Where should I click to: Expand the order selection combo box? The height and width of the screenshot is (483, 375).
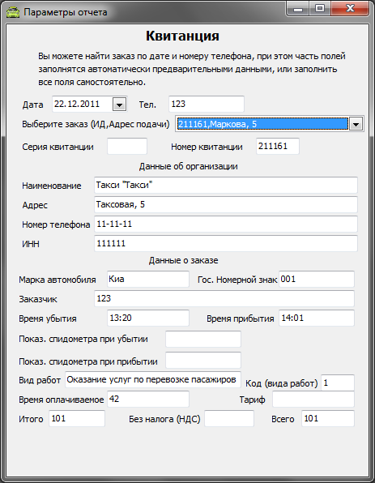pos(356,124)
